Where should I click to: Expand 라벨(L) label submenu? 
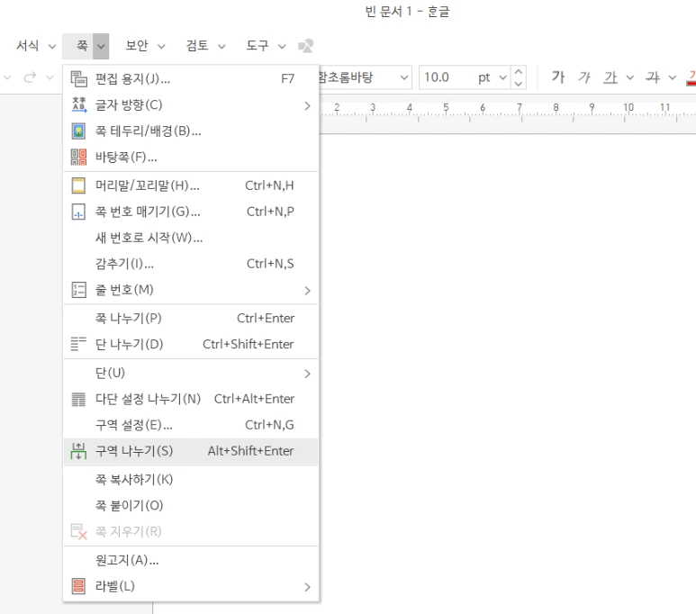click(x=191, y=586)
